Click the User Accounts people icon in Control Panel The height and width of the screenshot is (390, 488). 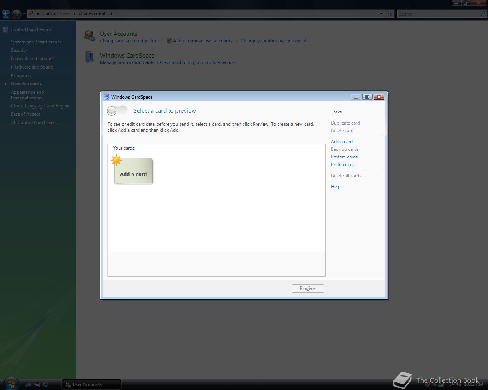click(90, 35)
